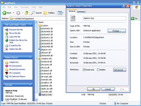Select the General tab

72,11
